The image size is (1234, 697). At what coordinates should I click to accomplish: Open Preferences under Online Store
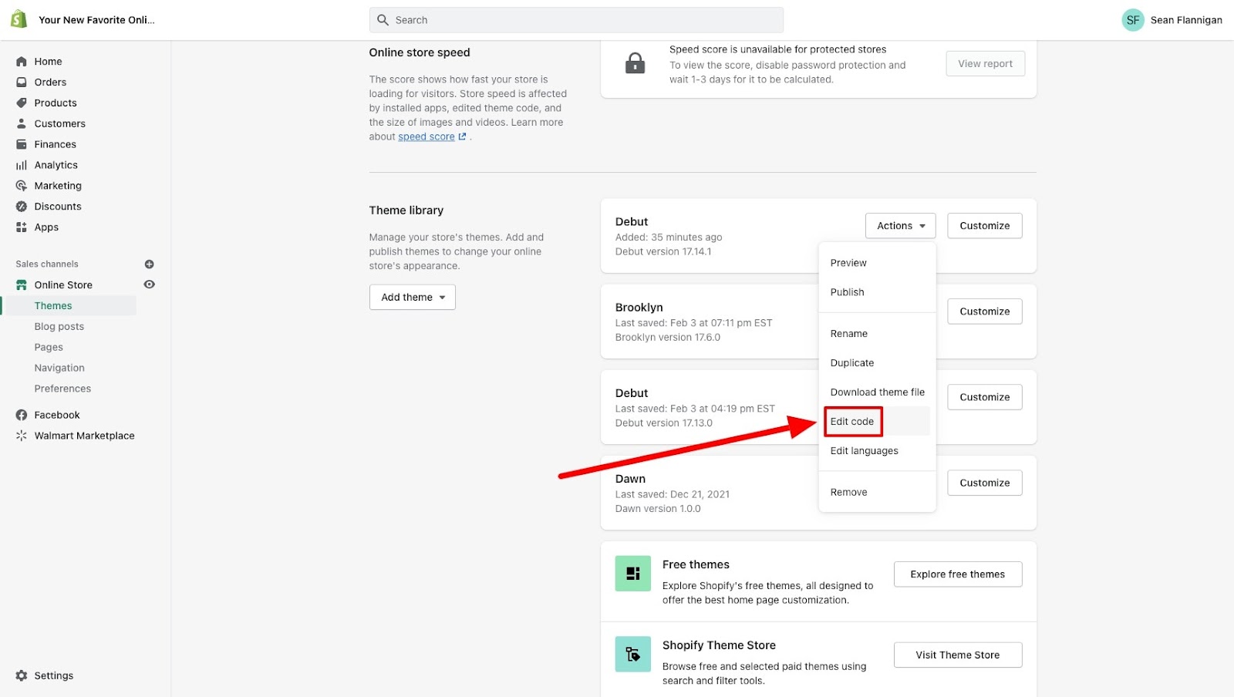(62, 389)
